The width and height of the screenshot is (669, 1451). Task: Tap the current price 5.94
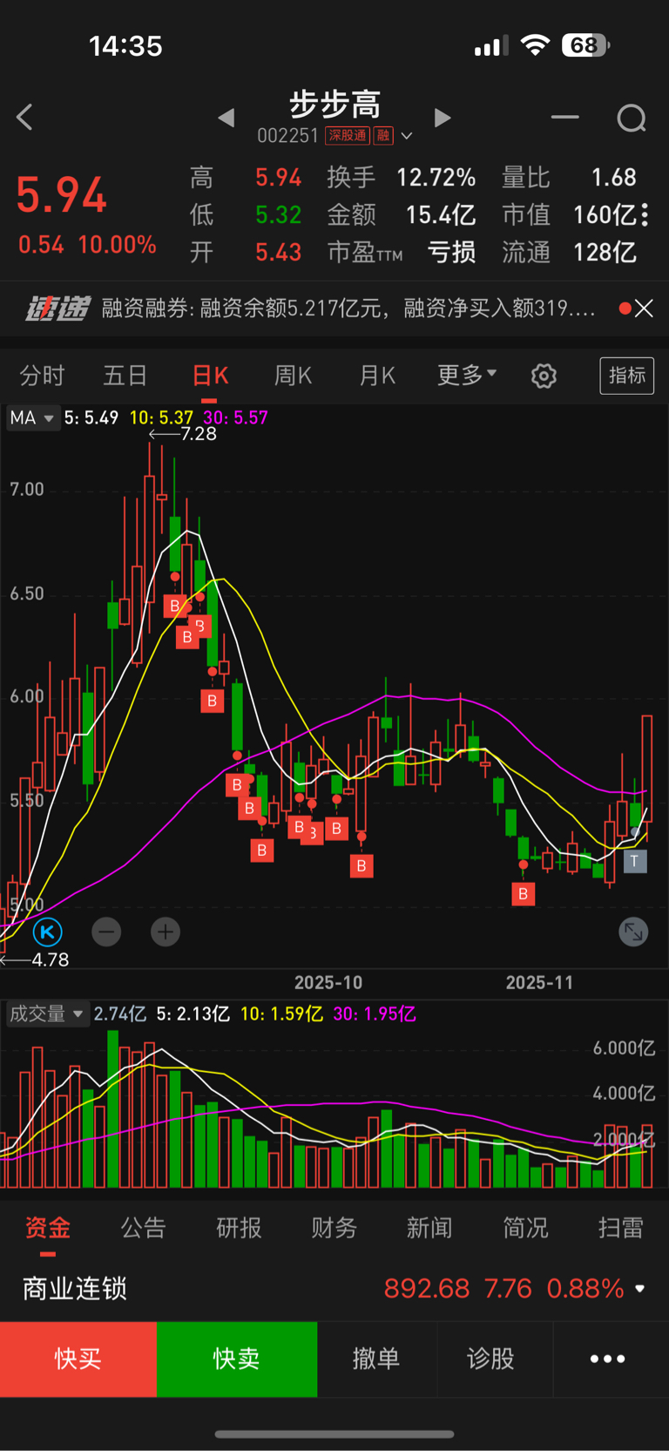point(61,195)
